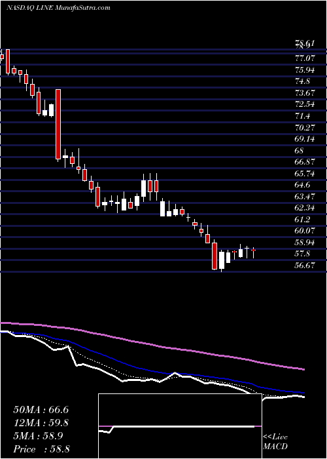
Task: Click the 74.8 price axis label
Action: 303,81
